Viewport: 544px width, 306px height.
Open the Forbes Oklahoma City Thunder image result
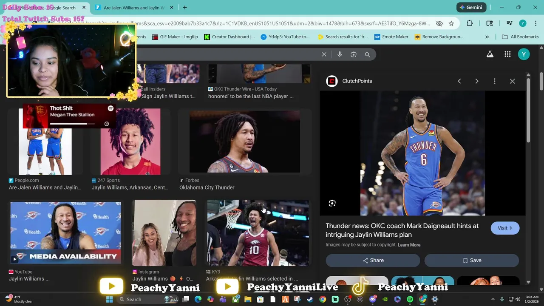(x=244, y=142)
